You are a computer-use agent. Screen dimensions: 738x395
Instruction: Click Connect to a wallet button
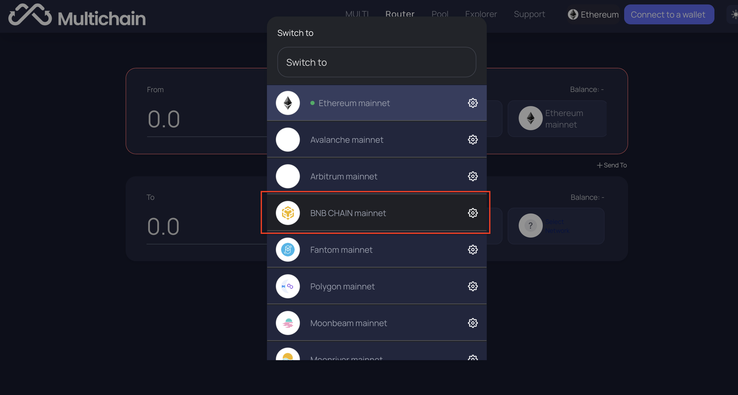669,14
